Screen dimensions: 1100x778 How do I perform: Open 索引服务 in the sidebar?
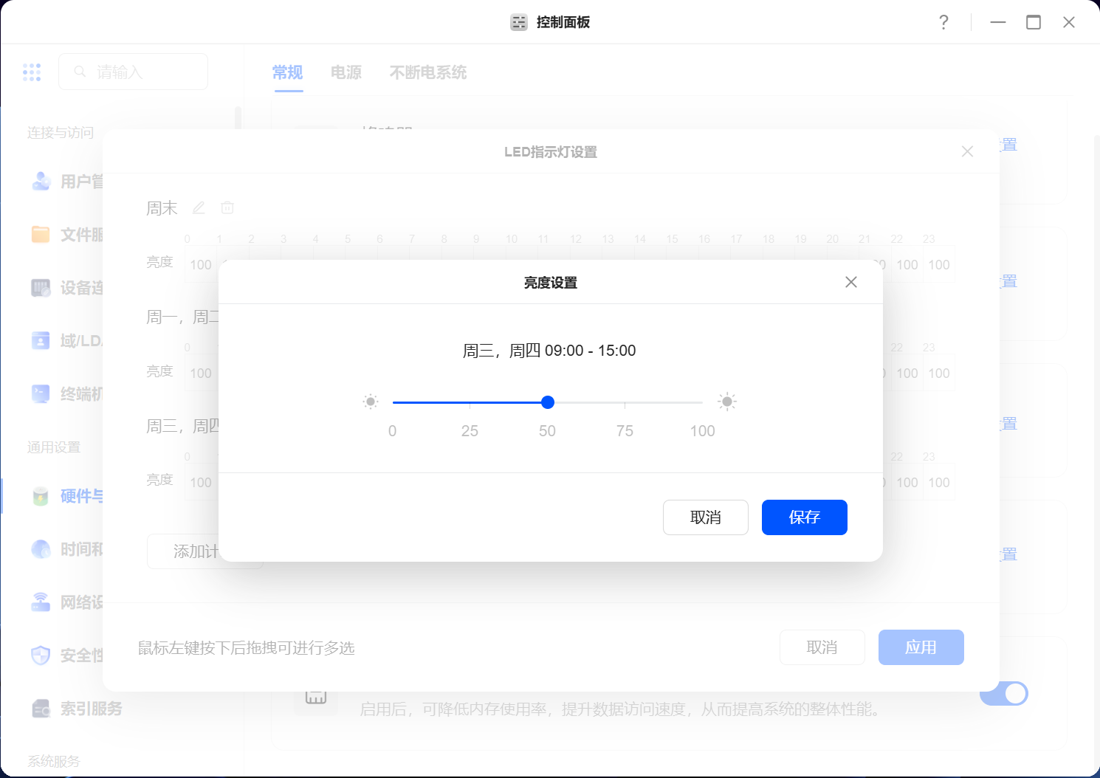tap(77, 709)
